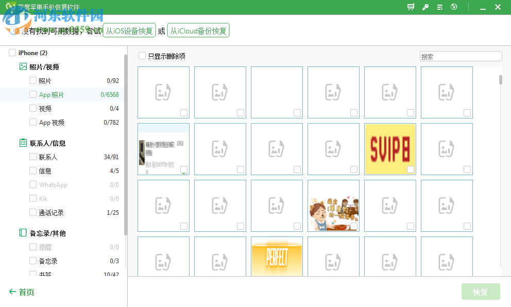The image size is (511, 307).
Task: Select the 备忘录 row showing 0/3
Action: click(x=62, y=261)
